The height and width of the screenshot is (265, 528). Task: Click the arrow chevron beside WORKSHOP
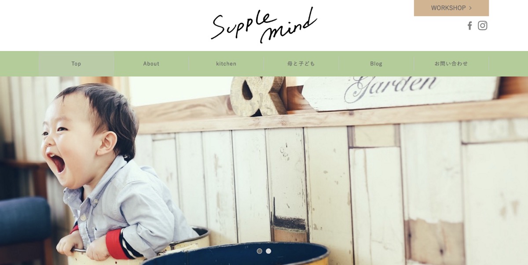[x=470, y=8]
